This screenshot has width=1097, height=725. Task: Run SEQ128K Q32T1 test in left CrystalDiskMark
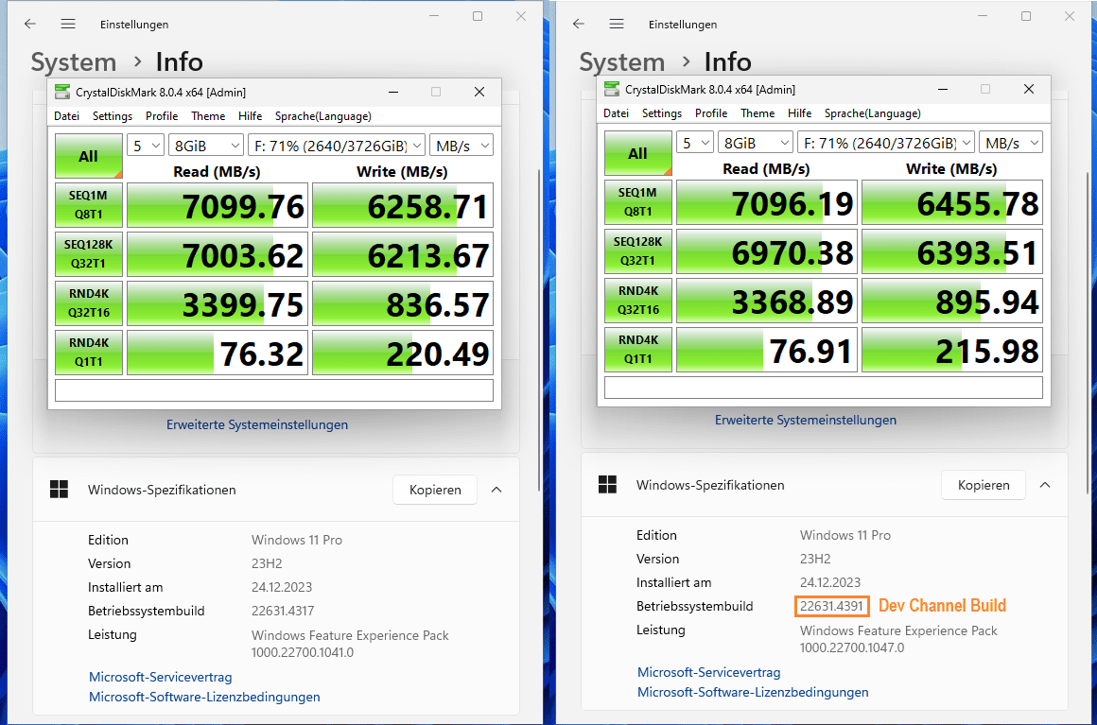[x=89, y=253]
